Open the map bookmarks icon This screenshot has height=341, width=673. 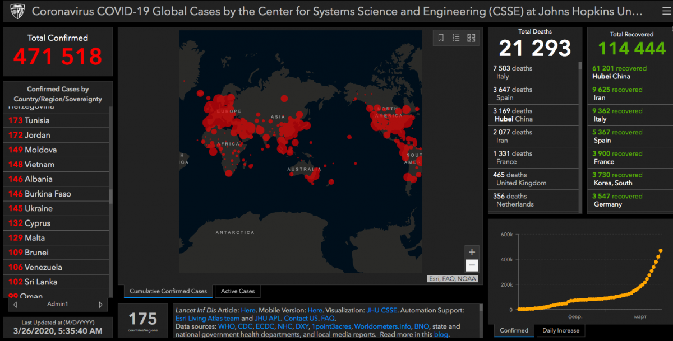441,38
